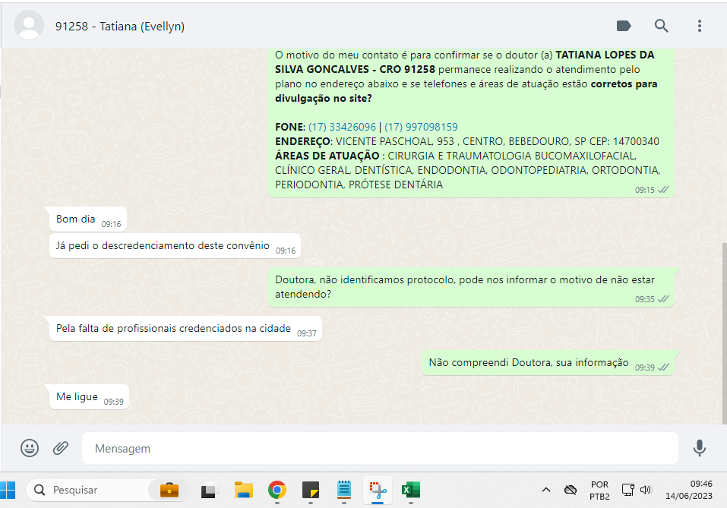Click the Windows Start button
The width and height of the screenshot is (727, 508).
(8, 490)
